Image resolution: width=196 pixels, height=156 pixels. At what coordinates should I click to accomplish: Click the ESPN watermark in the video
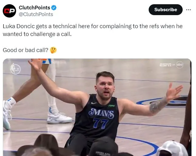pyautogui.click(x=165, y=65)
